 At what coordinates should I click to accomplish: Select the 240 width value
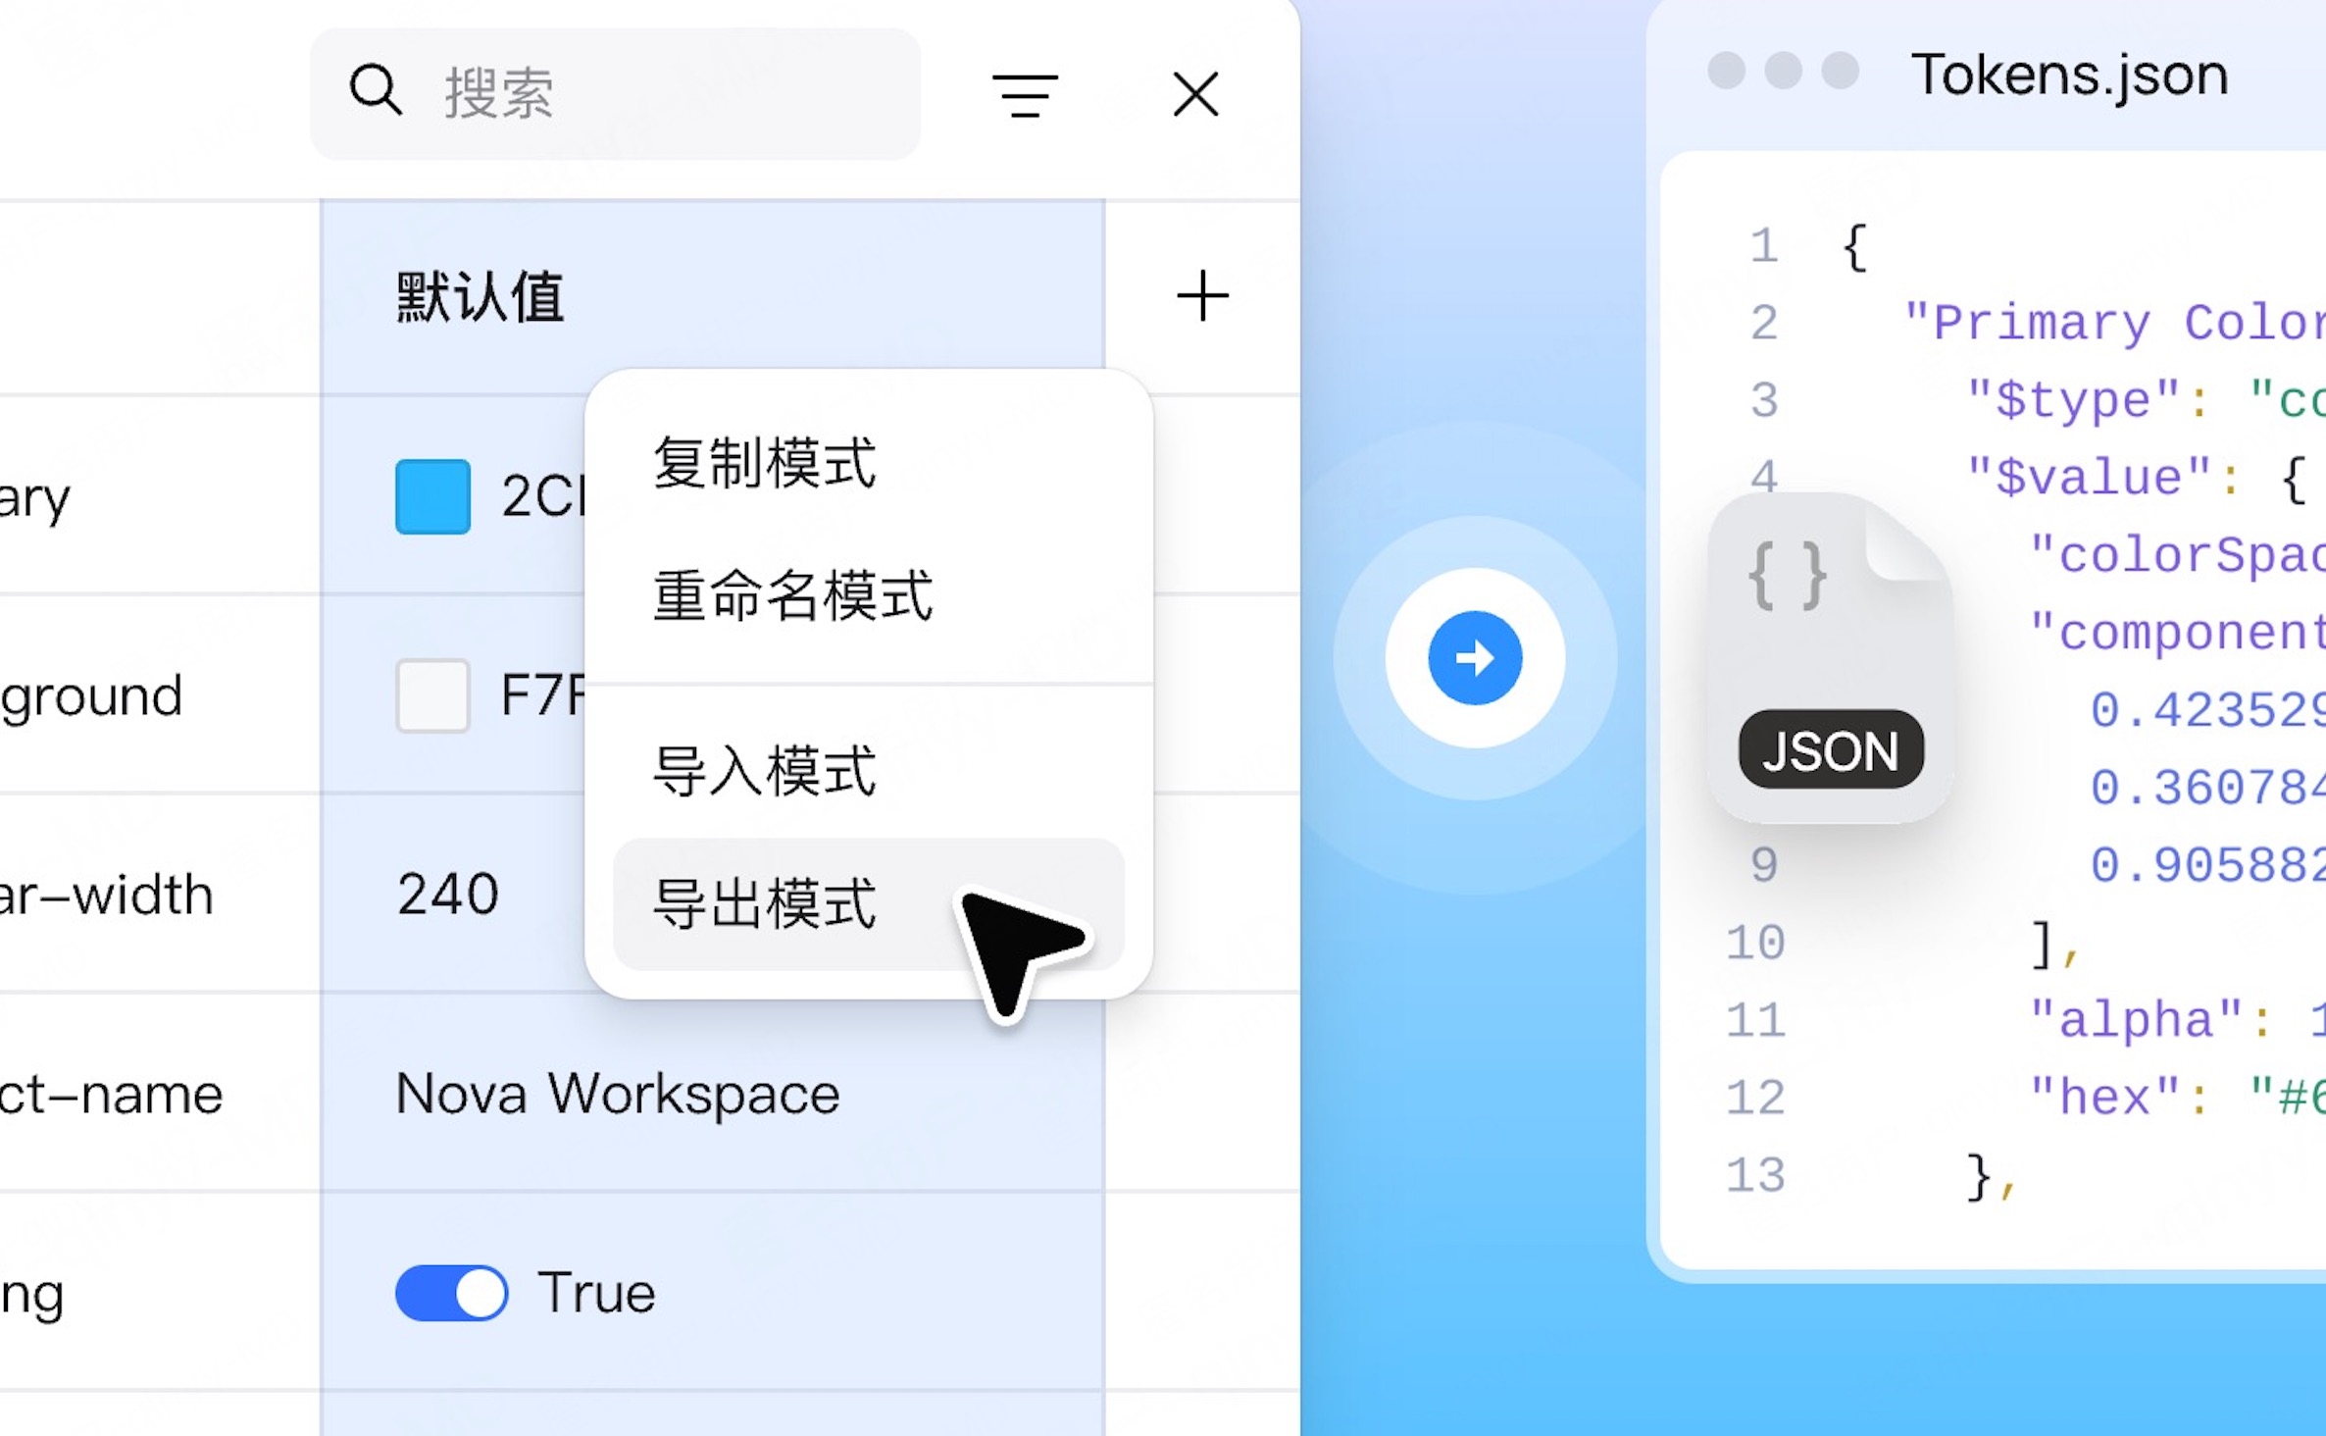pyautogui.click(x=448, y=894)
